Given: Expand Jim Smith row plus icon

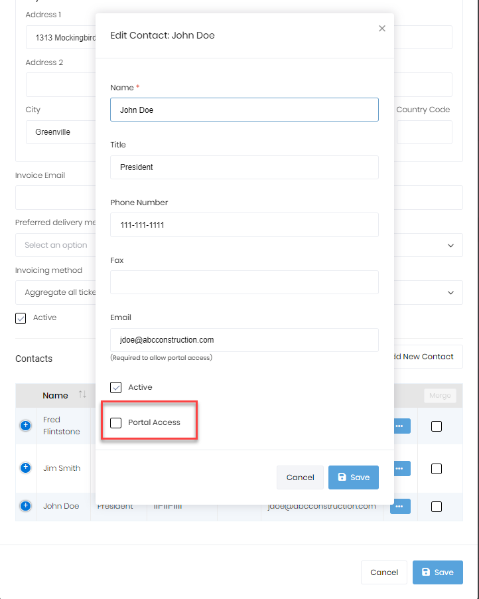Looking at the screenshot, I should coord(26,468).
